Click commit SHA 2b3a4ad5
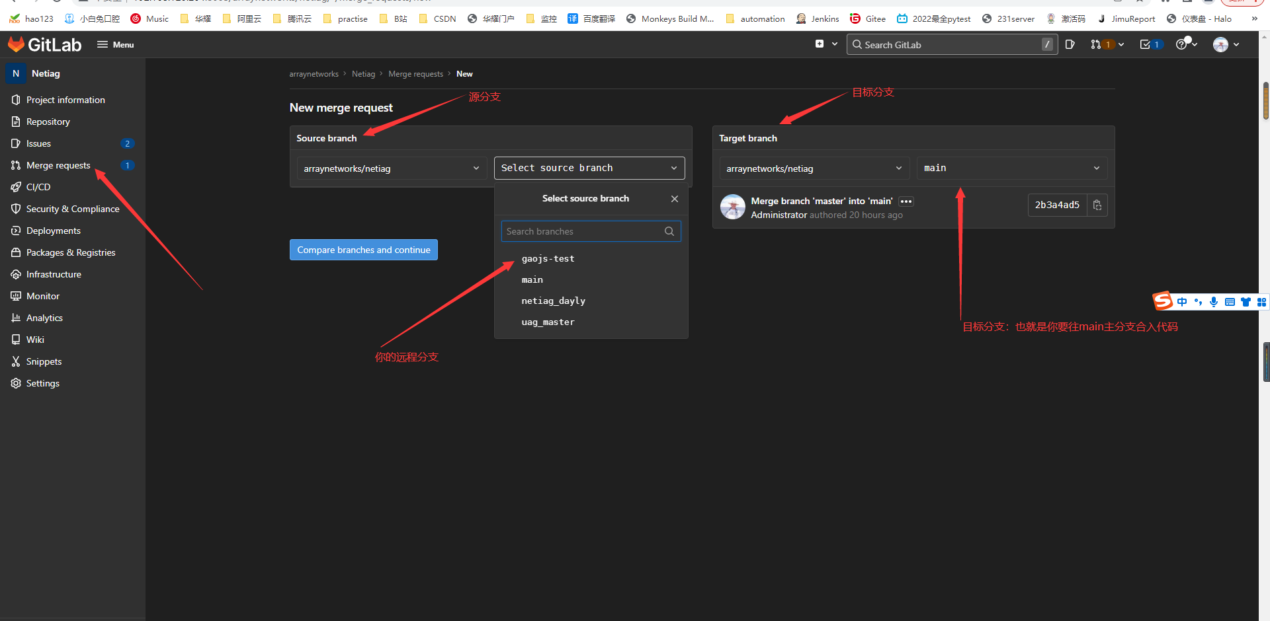The image size is (1270, 621). 1057,205
